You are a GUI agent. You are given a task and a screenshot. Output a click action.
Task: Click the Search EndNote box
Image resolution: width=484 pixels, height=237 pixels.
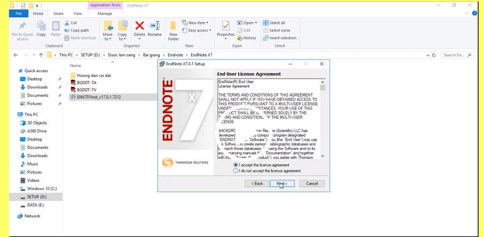coord(457,55)
